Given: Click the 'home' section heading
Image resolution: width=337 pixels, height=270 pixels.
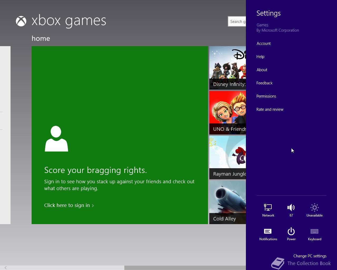Looking at the screenshot, I should [x=41, y=38].
